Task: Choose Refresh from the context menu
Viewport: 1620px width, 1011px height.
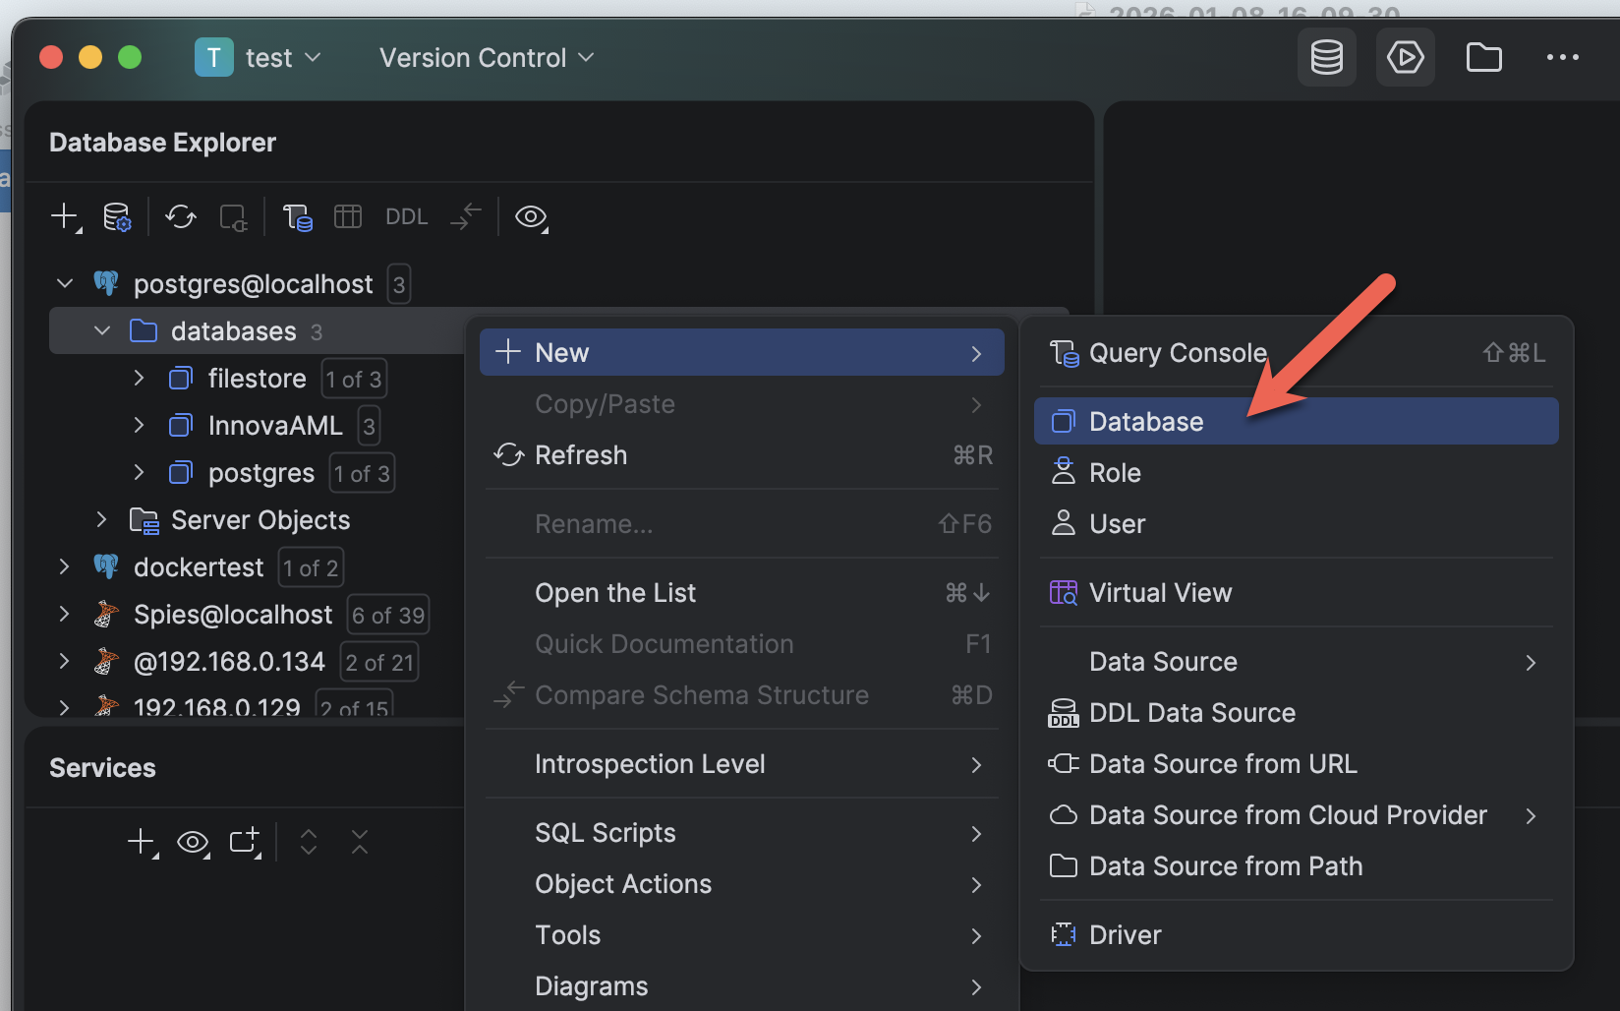Action: (x=580, y=455)
